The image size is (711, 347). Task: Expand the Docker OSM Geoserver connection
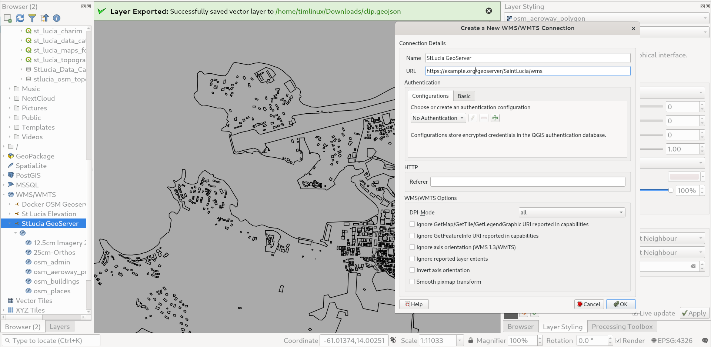tap(10, 204)
